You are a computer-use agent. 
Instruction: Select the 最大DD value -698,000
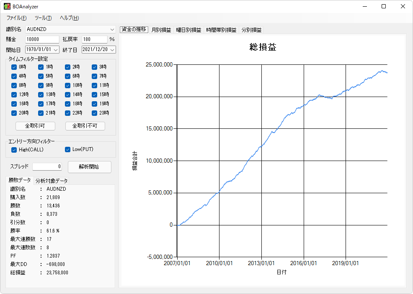(56, 264)
